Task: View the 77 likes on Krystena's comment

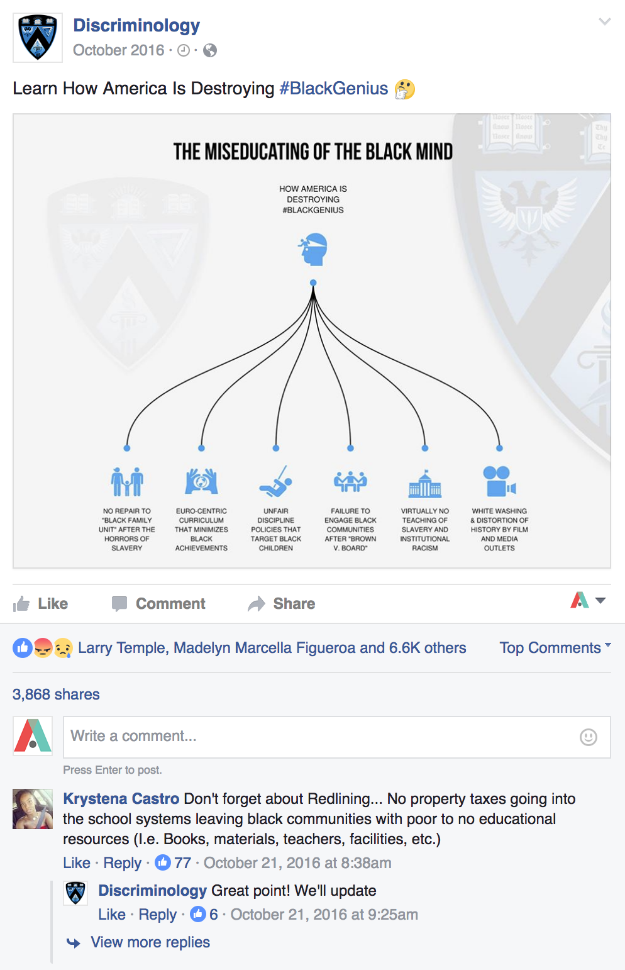Action: pos(173,863)
